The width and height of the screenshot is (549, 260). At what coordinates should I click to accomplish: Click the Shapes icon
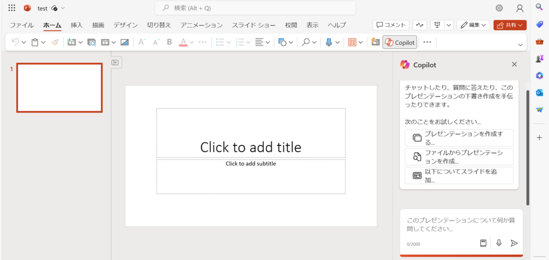pyautogui.click(x=282, y=42)
